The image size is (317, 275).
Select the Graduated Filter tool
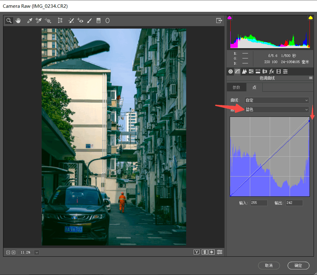pos(99,21)
